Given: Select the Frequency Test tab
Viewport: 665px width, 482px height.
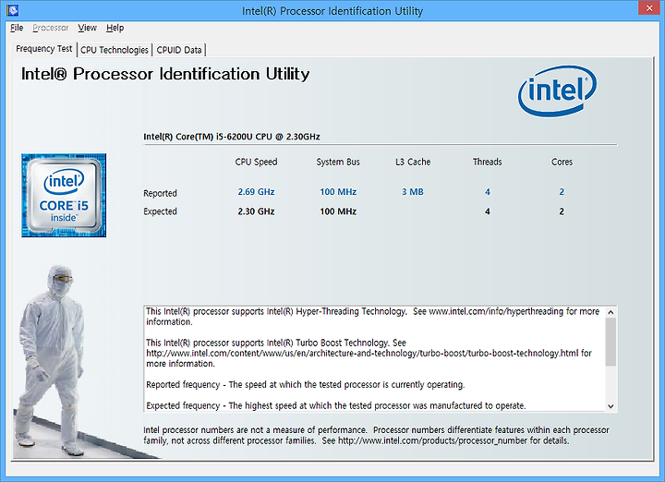Looking at the screenshot, I should 44,49.
